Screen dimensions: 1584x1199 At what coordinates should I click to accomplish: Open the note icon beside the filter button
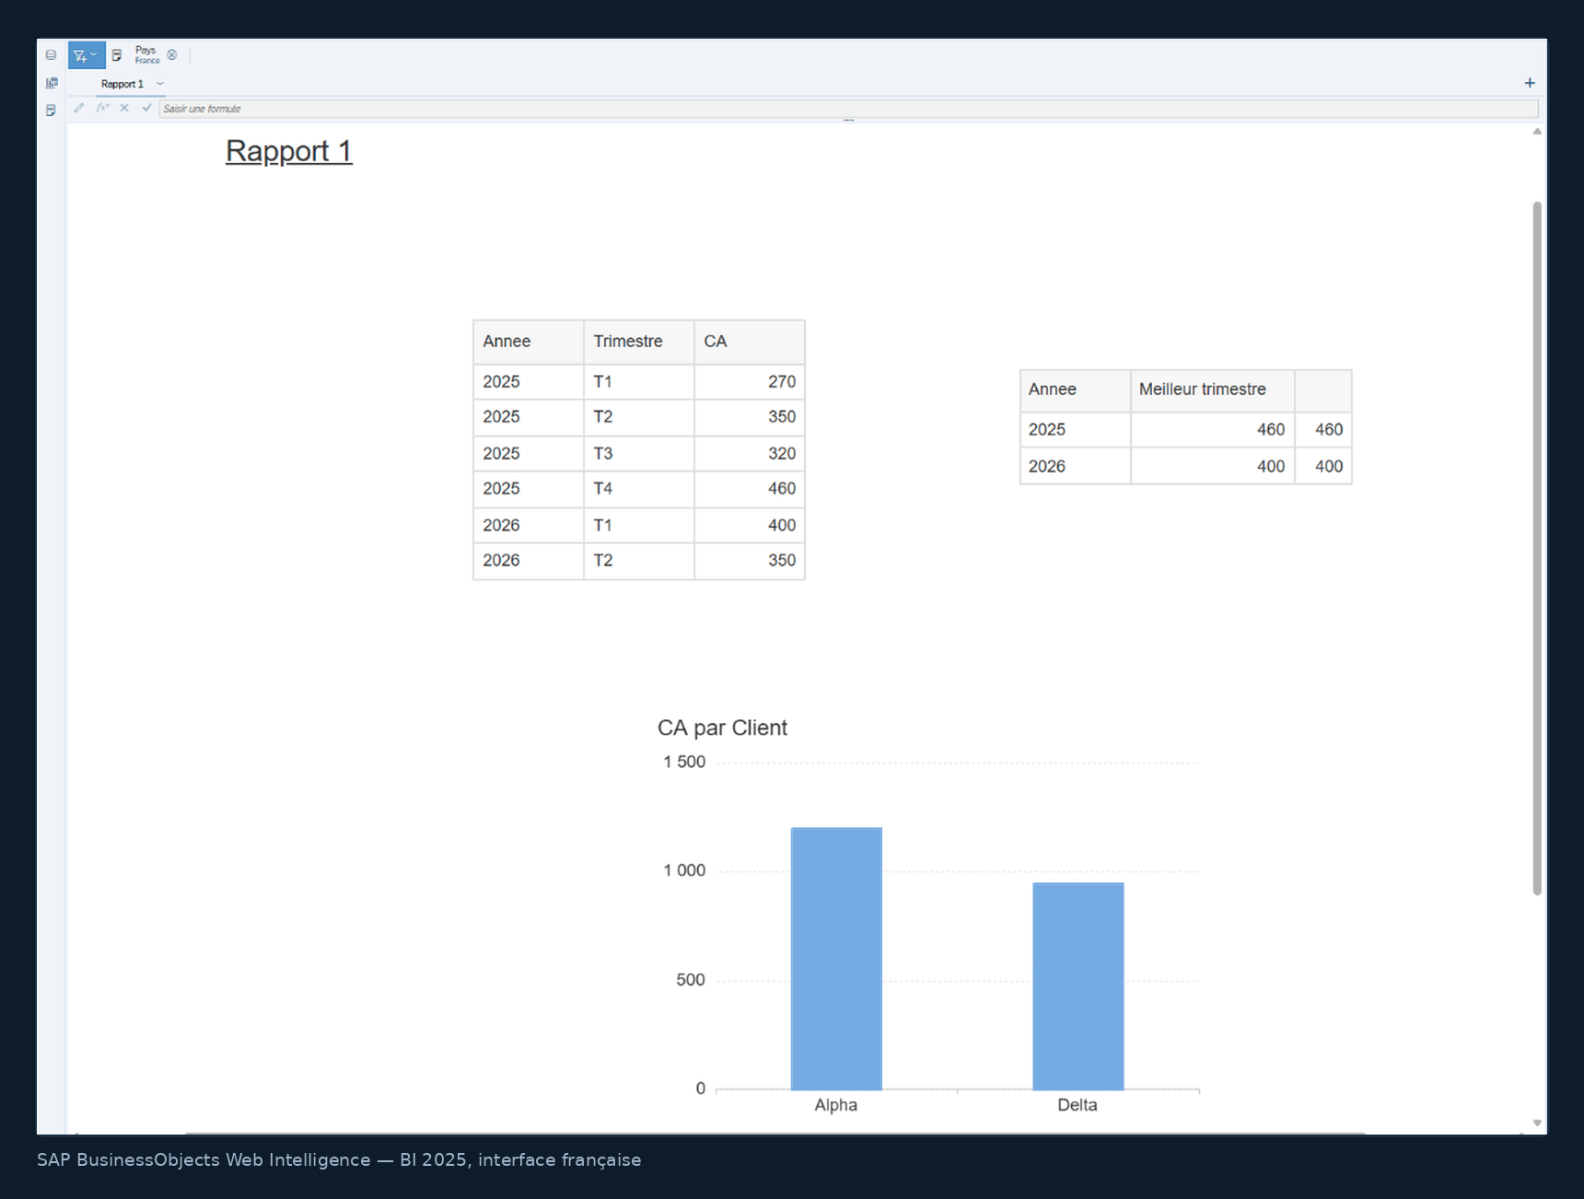click(117, 55)
